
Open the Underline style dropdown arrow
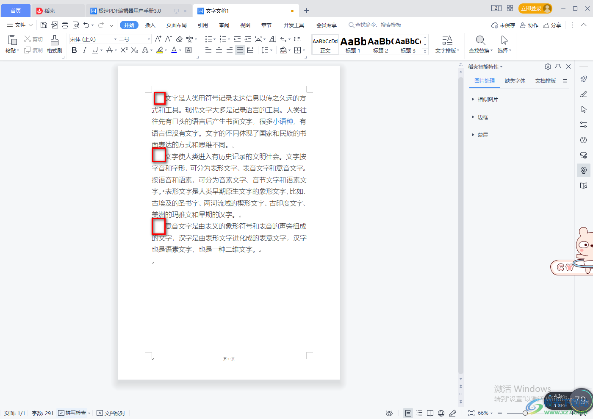[x=102, y=50]
